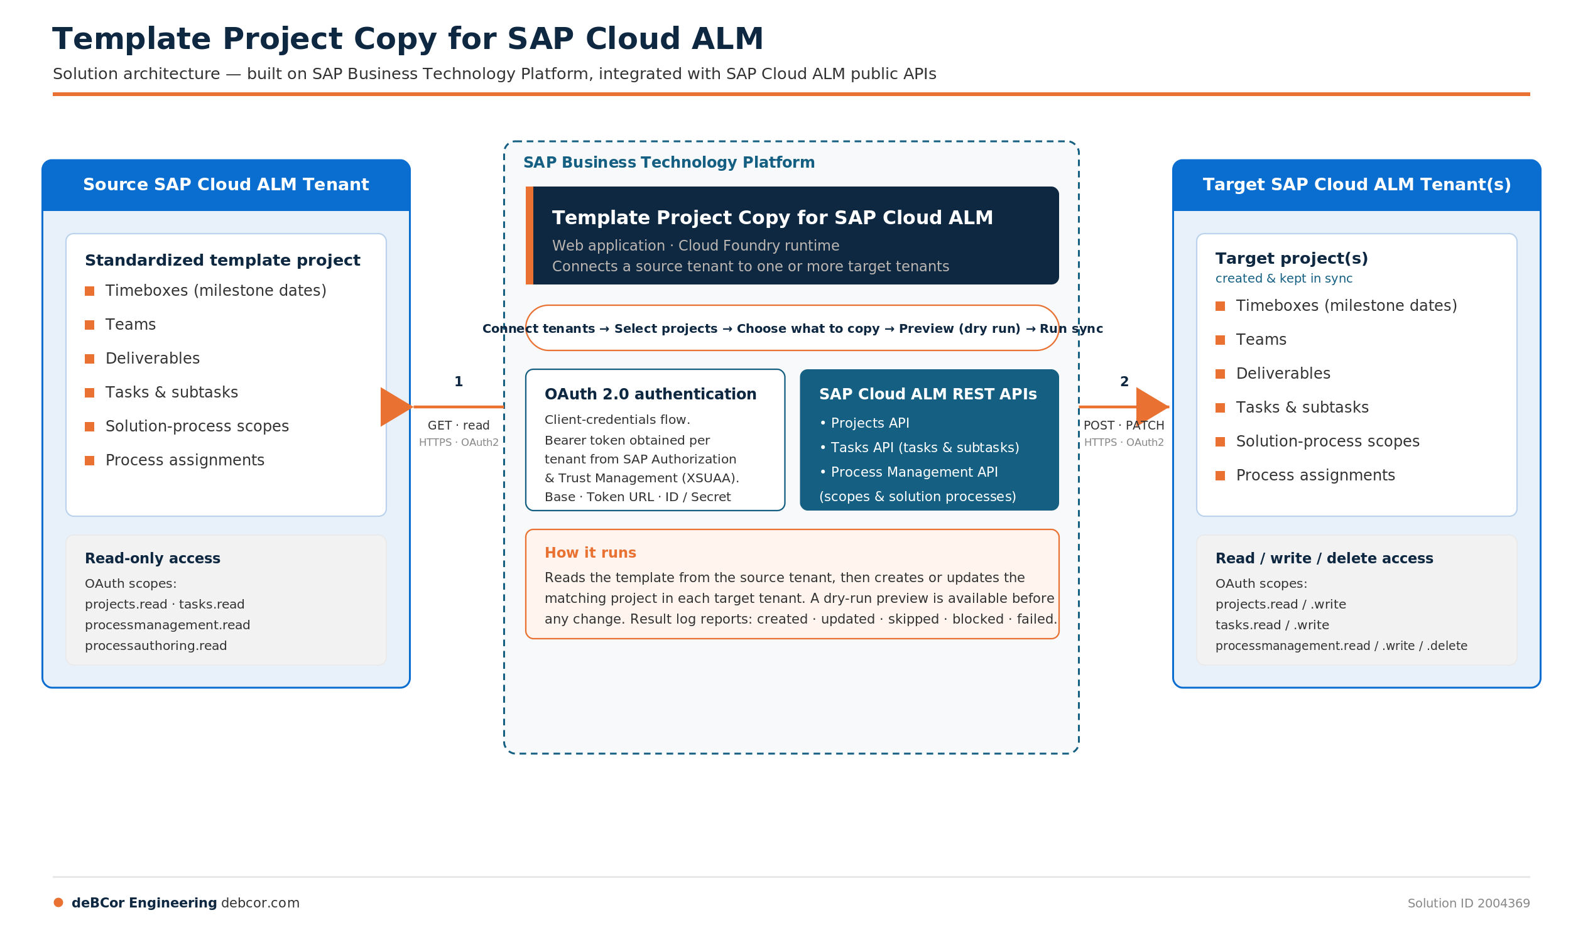
Task: Select the "Source SAP Cloud ALM Tenant" header
Action: pos(226,185)
